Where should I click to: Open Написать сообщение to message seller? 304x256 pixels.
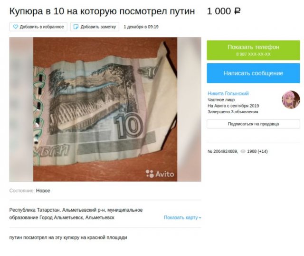253,73
